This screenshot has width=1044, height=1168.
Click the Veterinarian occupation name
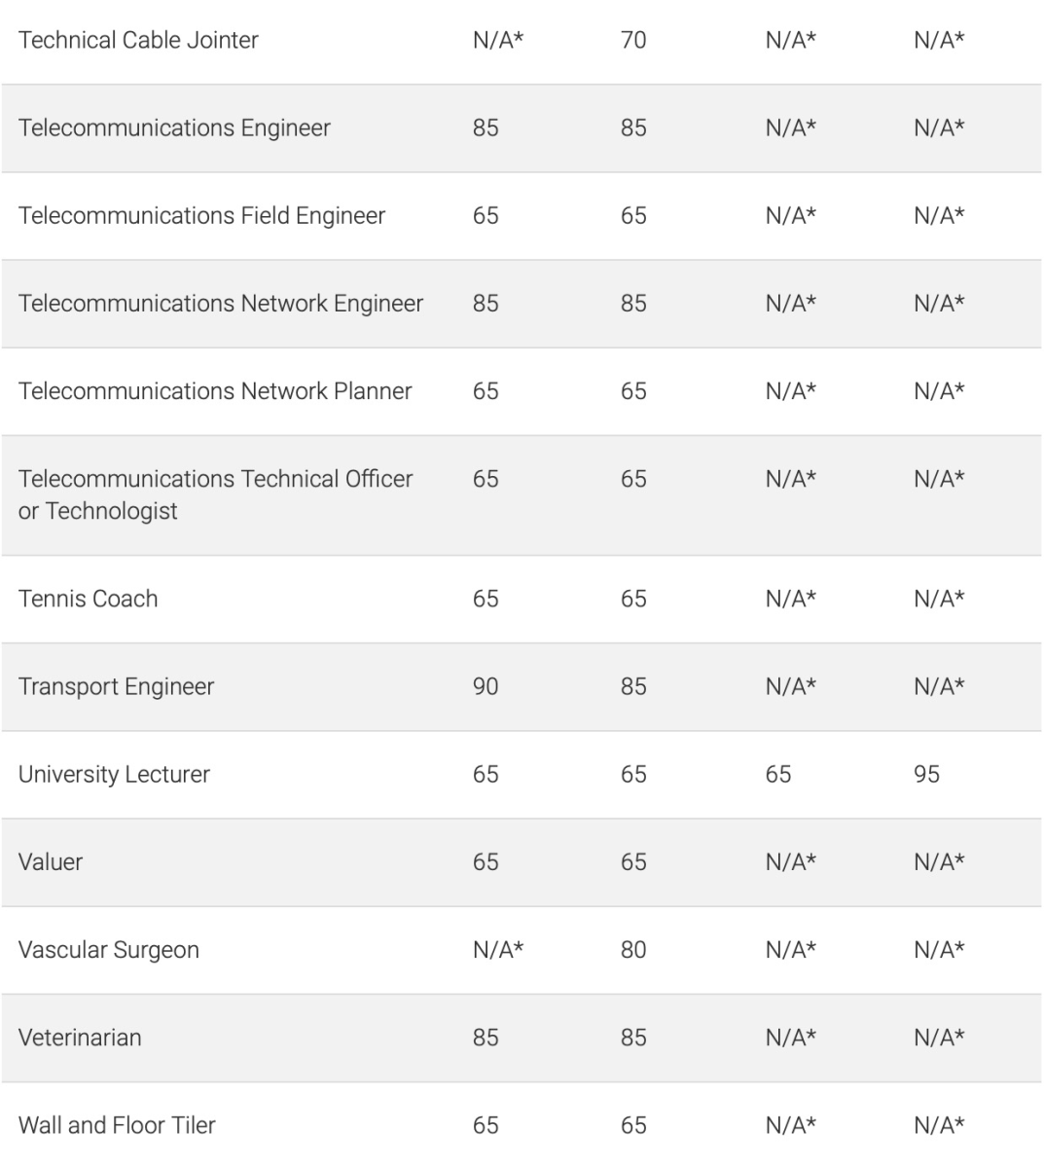click(x=80, y=1037)
